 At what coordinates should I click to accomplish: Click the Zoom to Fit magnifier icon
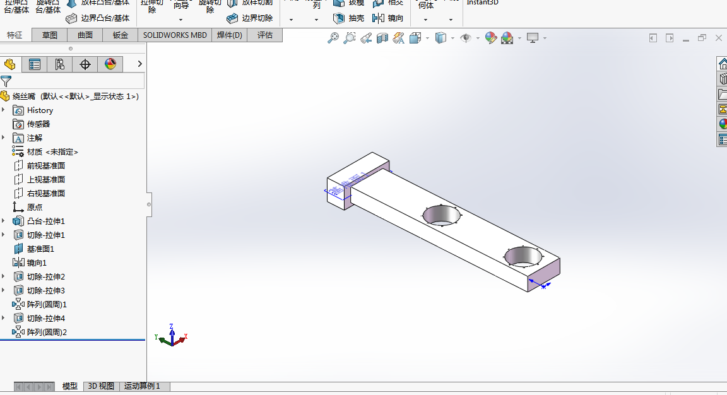pyautogui.click(x=333, y=38)
